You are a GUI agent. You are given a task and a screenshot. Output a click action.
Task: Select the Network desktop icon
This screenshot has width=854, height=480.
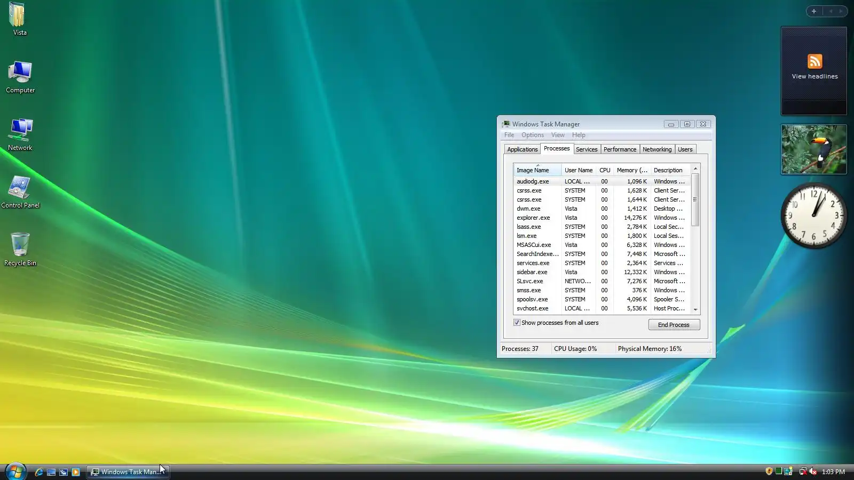(20, 135)
